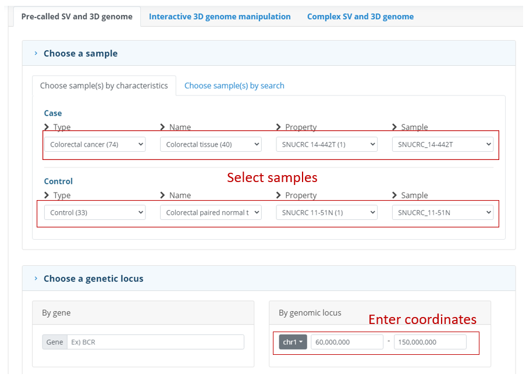
Task: Open Control Sample dropdown SNUCRC_11-51N
Action: (x=443, y=213)
